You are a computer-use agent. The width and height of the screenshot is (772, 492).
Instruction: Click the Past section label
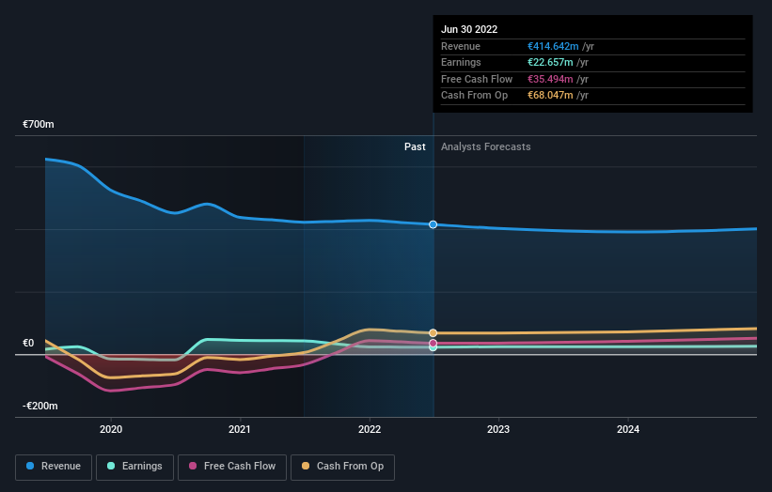[x=415, y=146]
